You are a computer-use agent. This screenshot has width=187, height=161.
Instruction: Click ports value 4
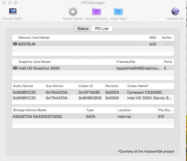165,68
